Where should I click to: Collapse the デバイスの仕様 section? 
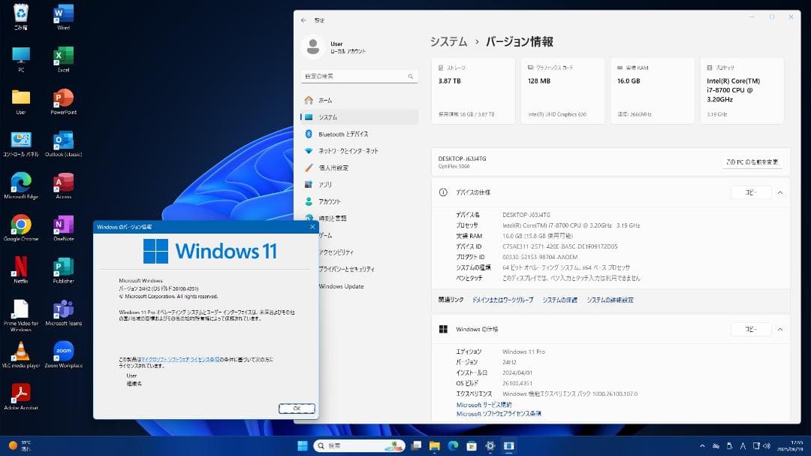click(x=779, y=192)
